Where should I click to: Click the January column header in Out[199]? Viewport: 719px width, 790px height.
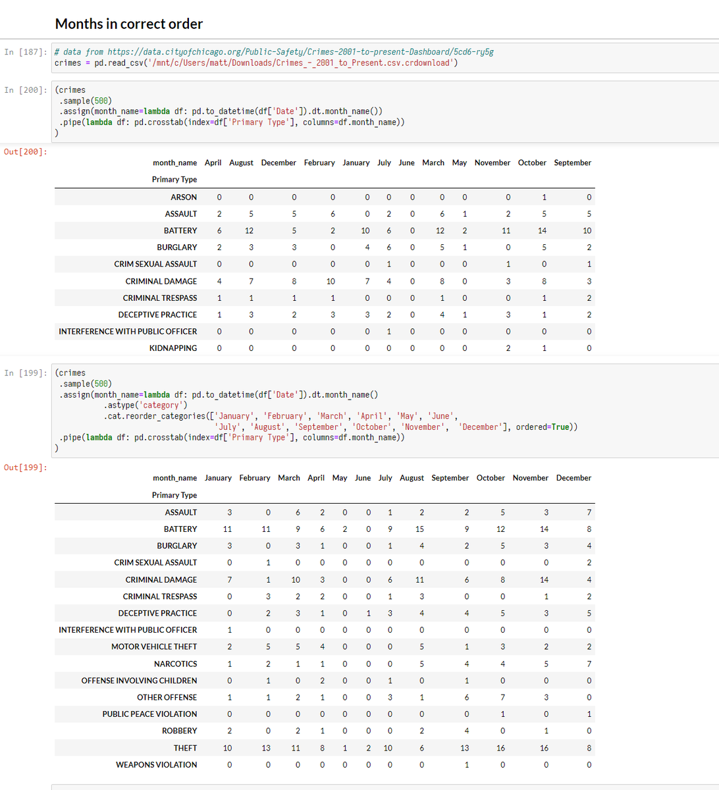[x=218, y=477]
